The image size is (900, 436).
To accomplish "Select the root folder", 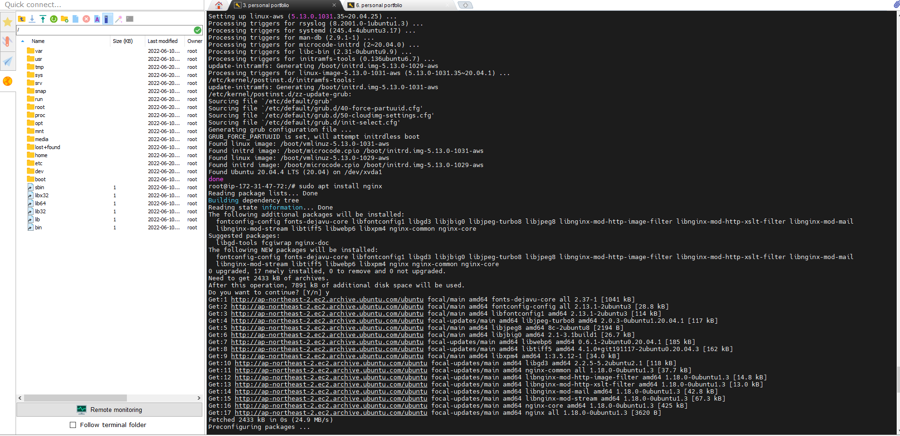I will (40, 107).
